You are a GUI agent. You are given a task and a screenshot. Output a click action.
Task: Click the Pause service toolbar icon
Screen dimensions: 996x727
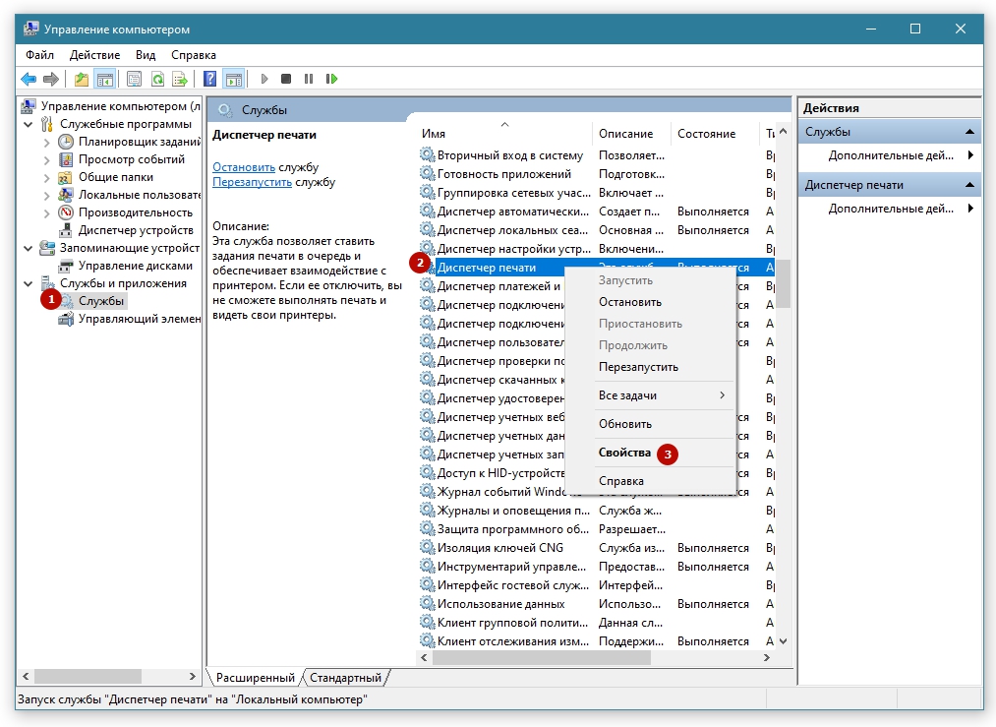(x=309, y=79)
